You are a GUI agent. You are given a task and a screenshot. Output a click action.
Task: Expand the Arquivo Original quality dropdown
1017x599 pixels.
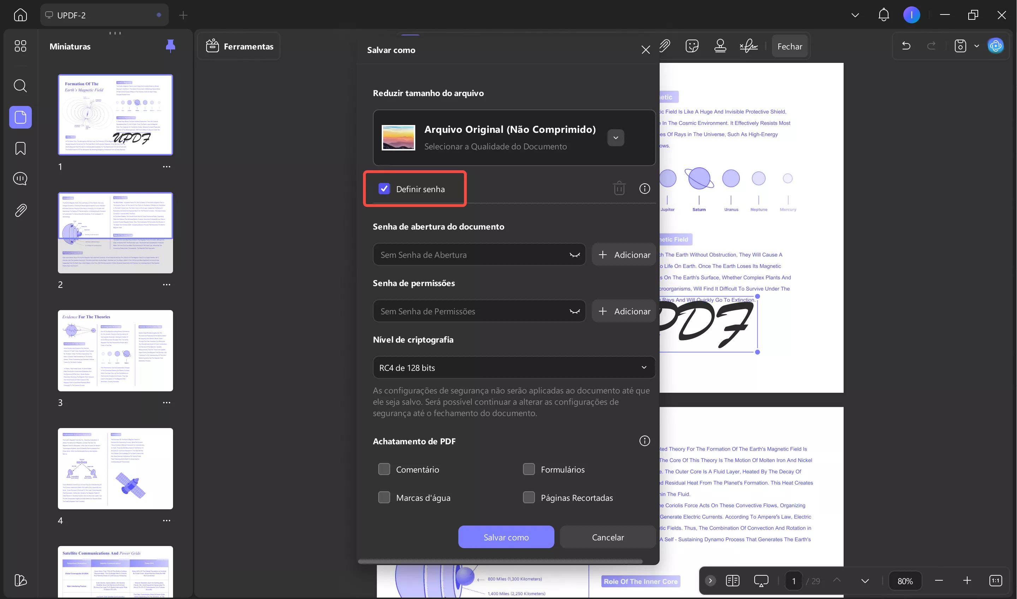[x=615, y=138]
